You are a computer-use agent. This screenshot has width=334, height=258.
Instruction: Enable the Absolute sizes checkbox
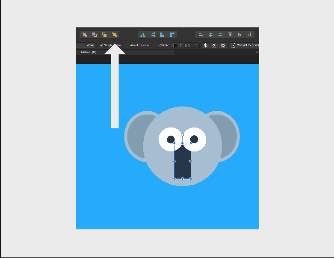(x=127, y=45)
